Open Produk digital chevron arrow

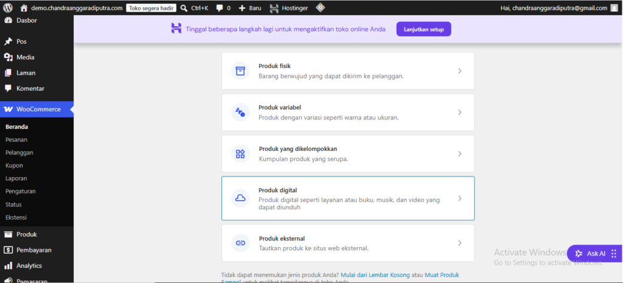pyautogui.click(x=460, y=198)
